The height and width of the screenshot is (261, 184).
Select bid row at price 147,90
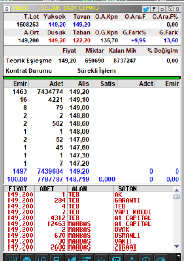pyautogui.click(x=92, y=139)
